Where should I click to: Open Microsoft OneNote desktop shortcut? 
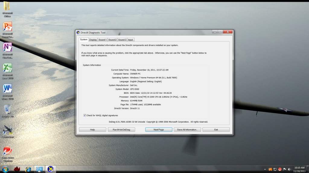(8, 50)
